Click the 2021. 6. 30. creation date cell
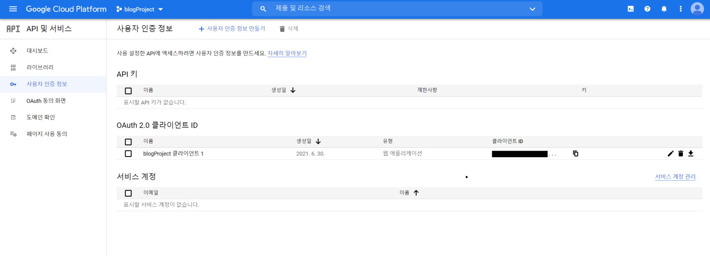 [x=311, y=154]
